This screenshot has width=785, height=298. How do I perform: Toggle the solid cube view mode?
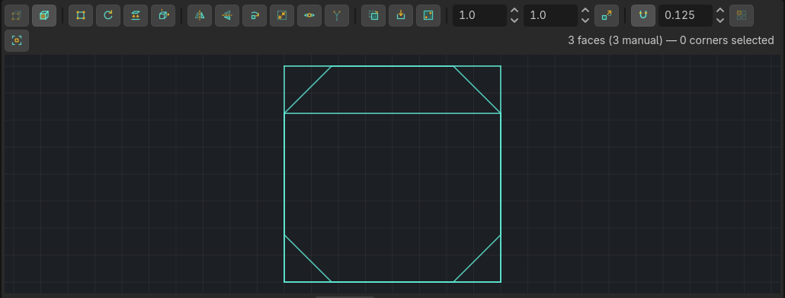(x=44, y=15)
